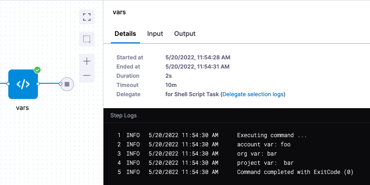370x185 pixels.
Task: Open the Output tab
Action: pyautogui.click(x=185, y=34)
